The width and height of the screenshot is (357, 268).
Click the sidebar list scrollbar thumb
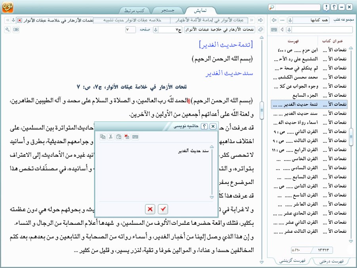351,137
